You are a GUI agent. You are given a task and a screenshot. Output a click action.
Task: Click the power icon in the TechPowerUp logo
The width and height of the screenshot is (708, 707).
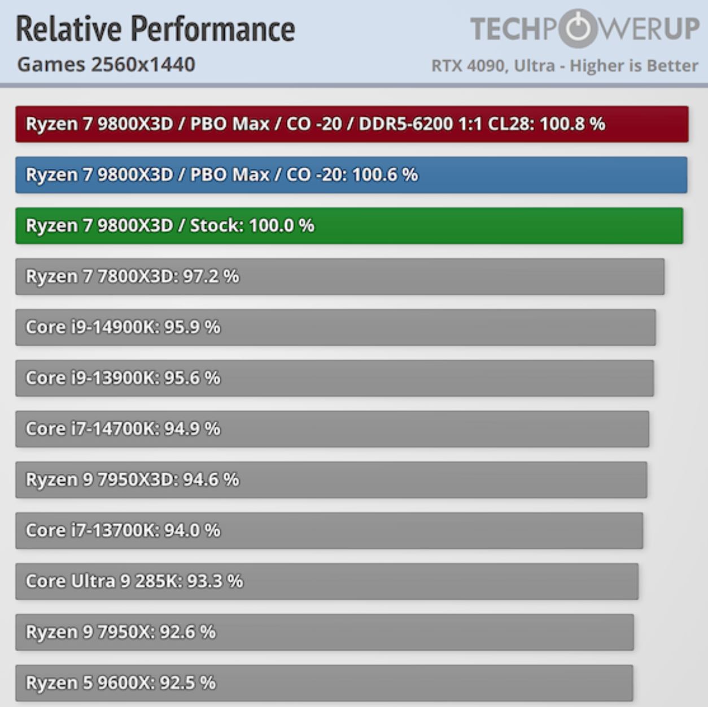coord(578,28)
